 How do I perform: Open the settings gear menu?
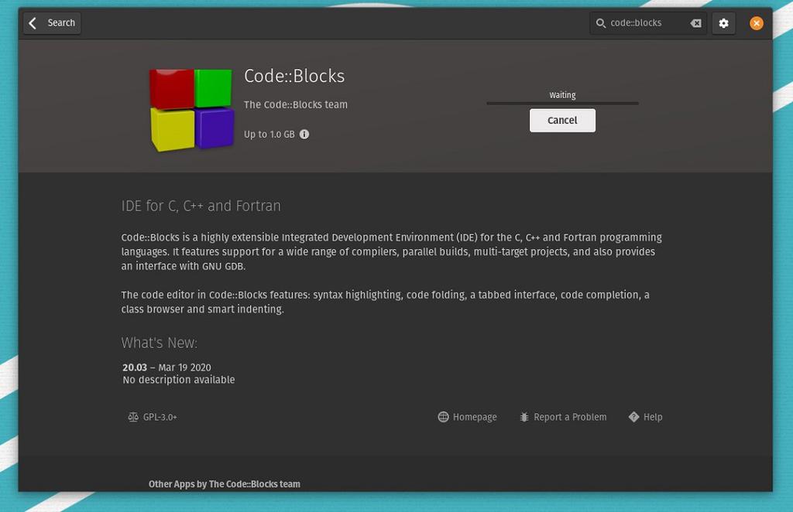click(724, 23)
